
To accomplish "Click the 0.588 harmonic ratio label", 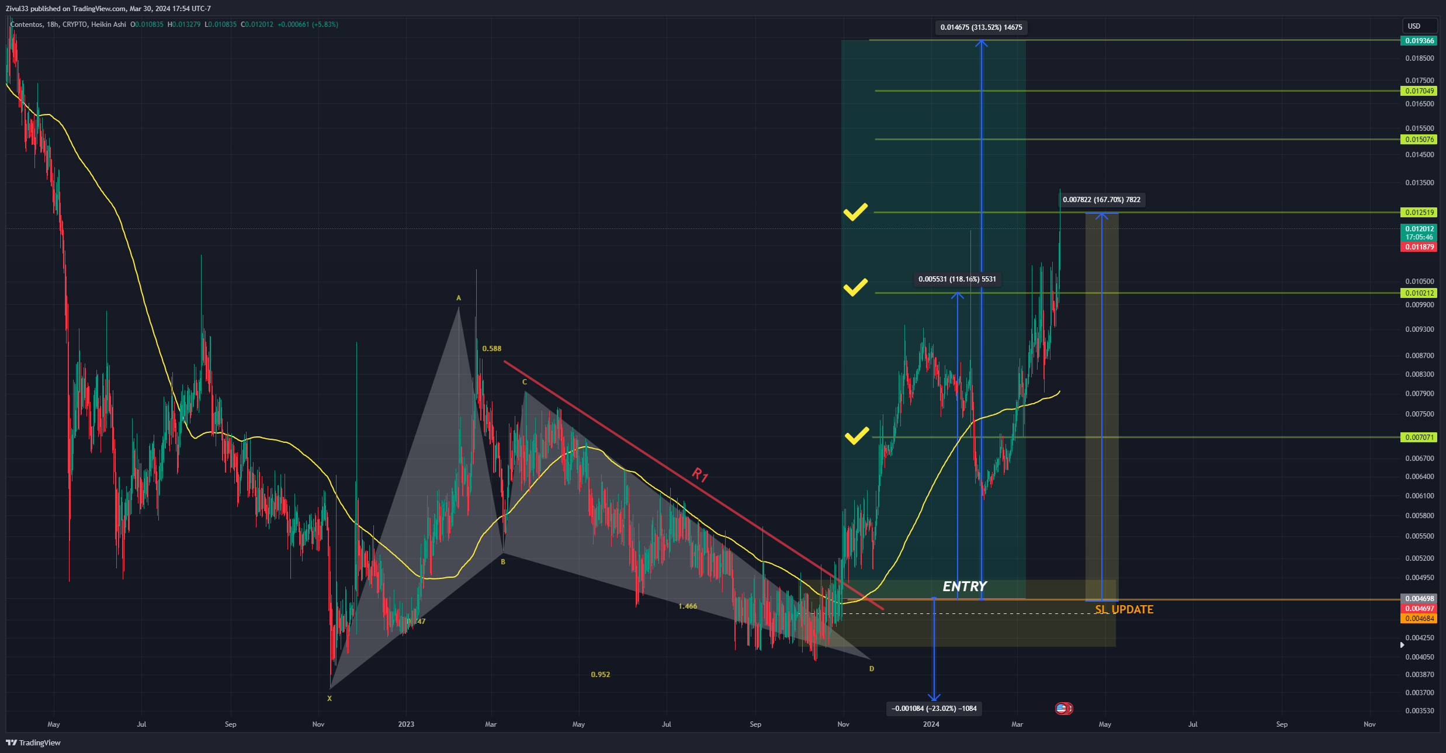I will click(491, 349).
